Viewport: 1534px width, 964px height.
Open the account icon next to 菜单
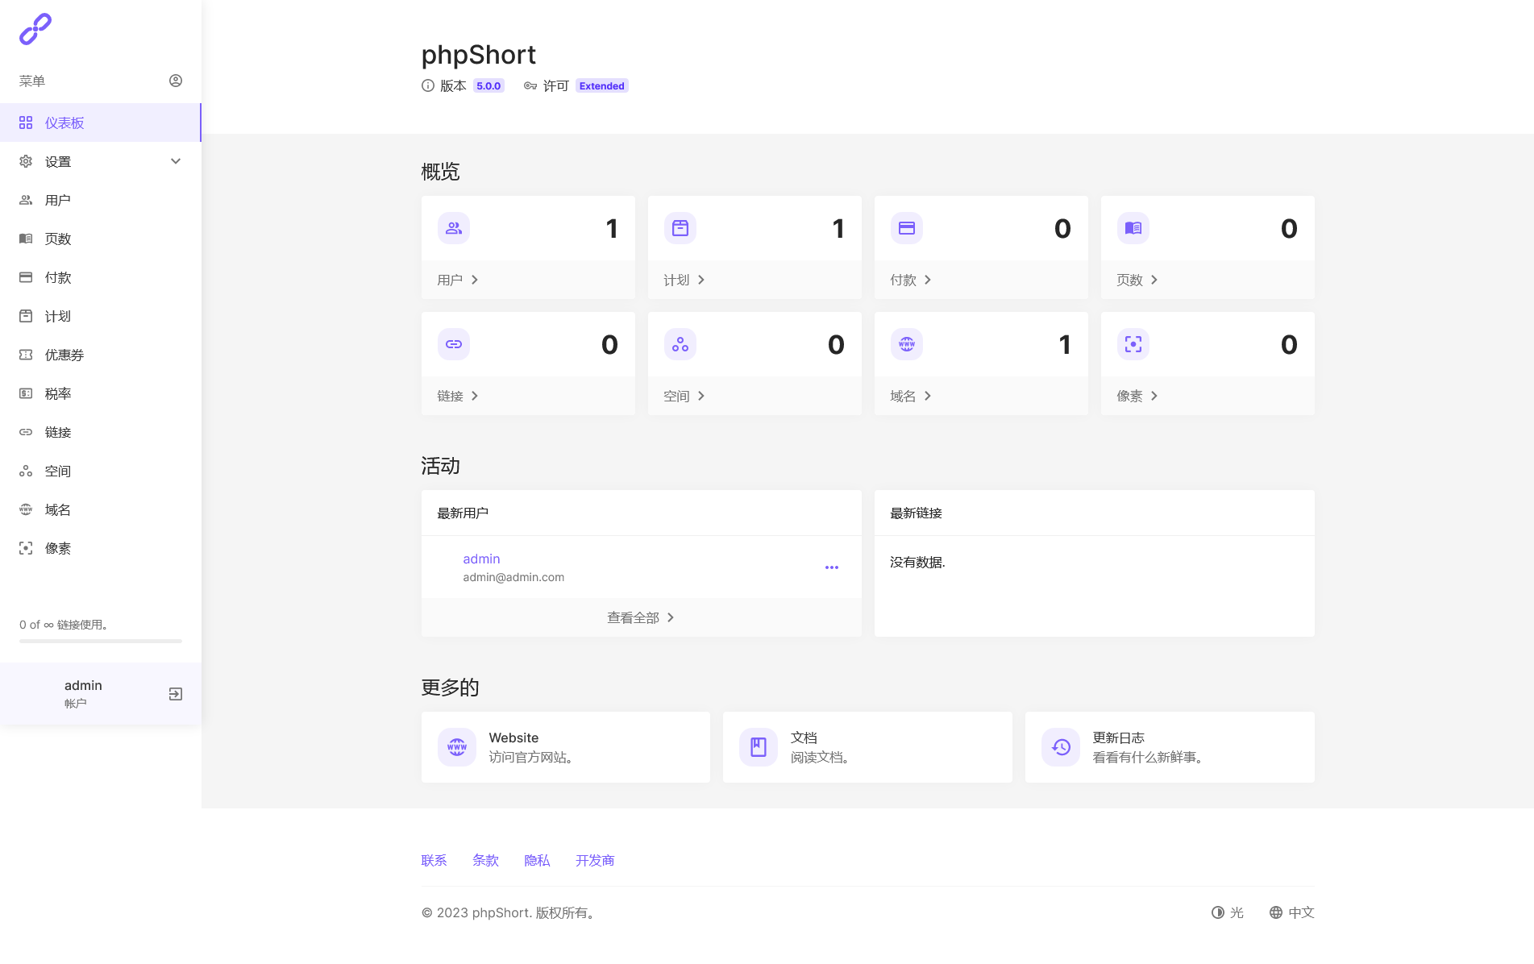pos(176,81)
